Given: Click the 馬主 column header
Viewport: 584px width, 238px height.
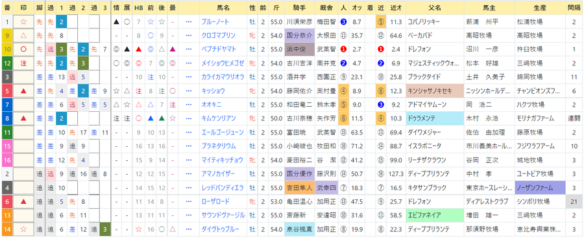Looking at the screenshot, I should (489, 7).
